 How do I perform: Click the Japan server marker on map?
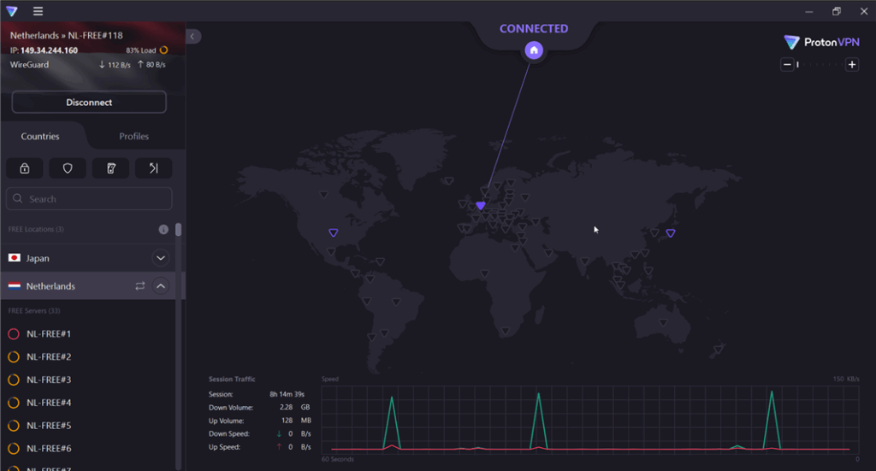tap(671, 233)
